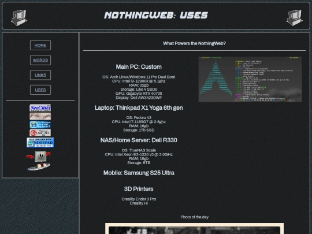Click the 'Storage: 1Tb SSD' line
This screenshot has width=312, height=234.
click(139, 130)
